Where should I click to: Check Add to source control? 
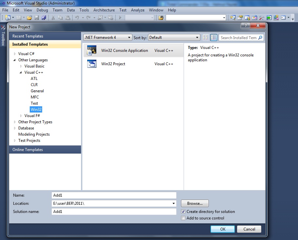[x=183, y=218]
